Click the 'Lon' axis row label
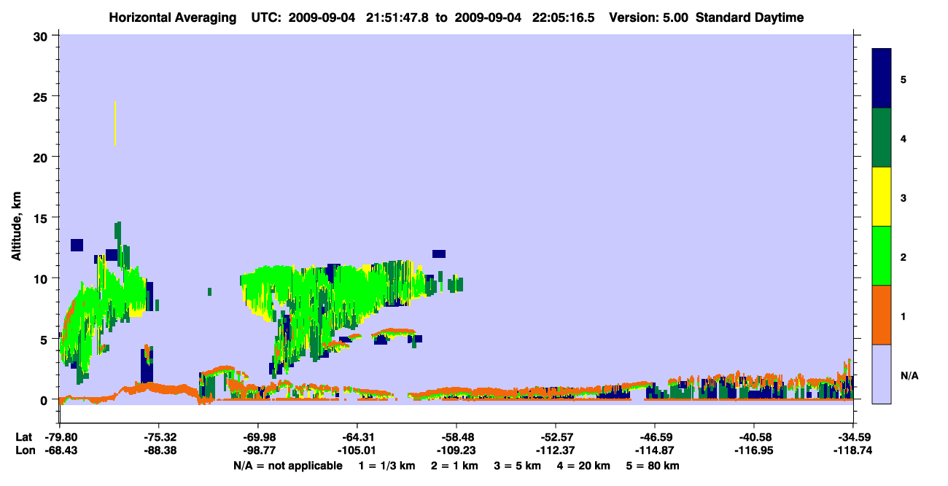The width and height of the screenshot is (948, 486). (x=24, y=450)
